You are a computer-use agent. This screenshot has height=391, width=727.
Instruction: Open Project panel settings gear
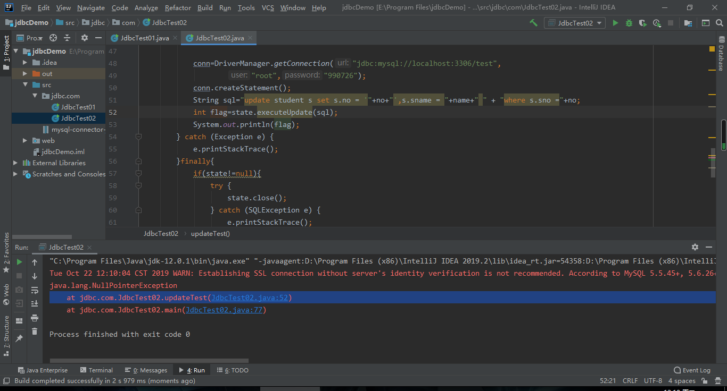[x=84, y=38]
